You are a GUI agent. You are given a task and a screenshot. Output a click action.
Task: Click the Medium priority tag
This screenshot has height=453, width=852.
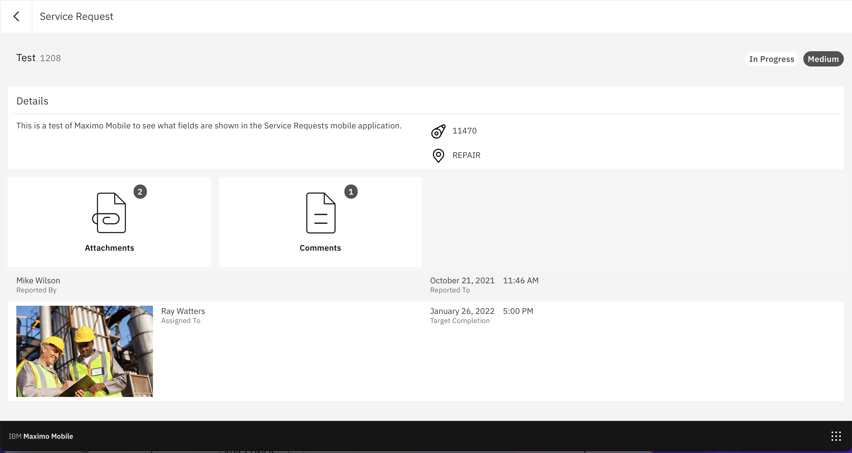click(823, 59)
